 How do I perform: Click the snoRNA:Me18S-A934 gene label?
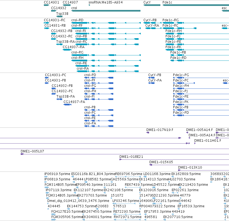point(105,2)
